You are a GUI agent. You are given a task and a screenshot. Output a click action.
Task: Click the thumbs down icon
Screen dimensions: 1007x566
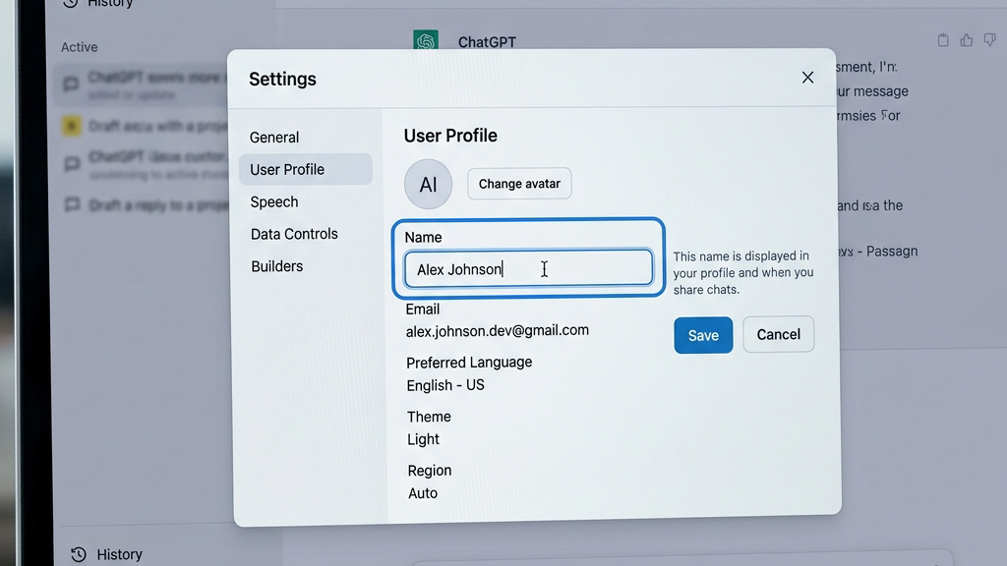coord(989,40)
